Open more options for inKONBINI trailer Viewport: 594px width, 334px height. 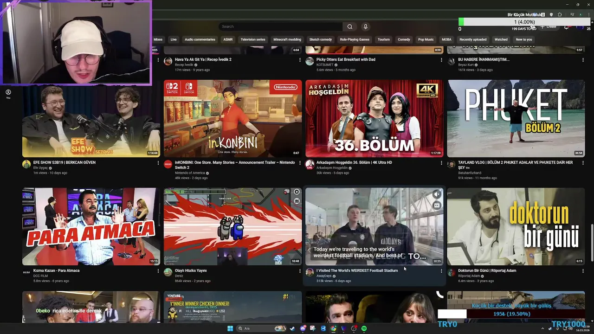pos(300,163)
